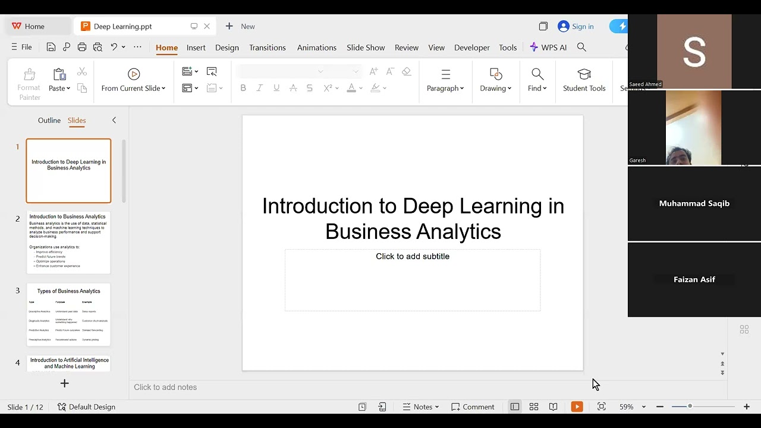Image resolution: width=761 pixels, height=428 pixels.
Task: Open the more quick-access options (three dots)
Action: point(137,47)
